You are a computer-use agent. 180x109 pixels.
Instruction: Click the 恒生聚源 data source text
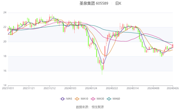(x=98, y=107)
